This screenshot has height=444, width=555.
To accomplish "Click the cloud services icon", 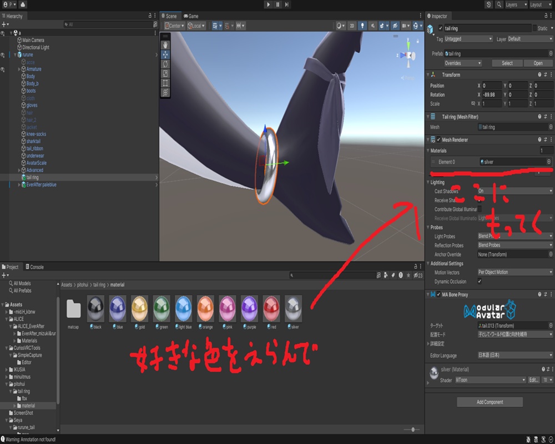I will tap(23, 4).
